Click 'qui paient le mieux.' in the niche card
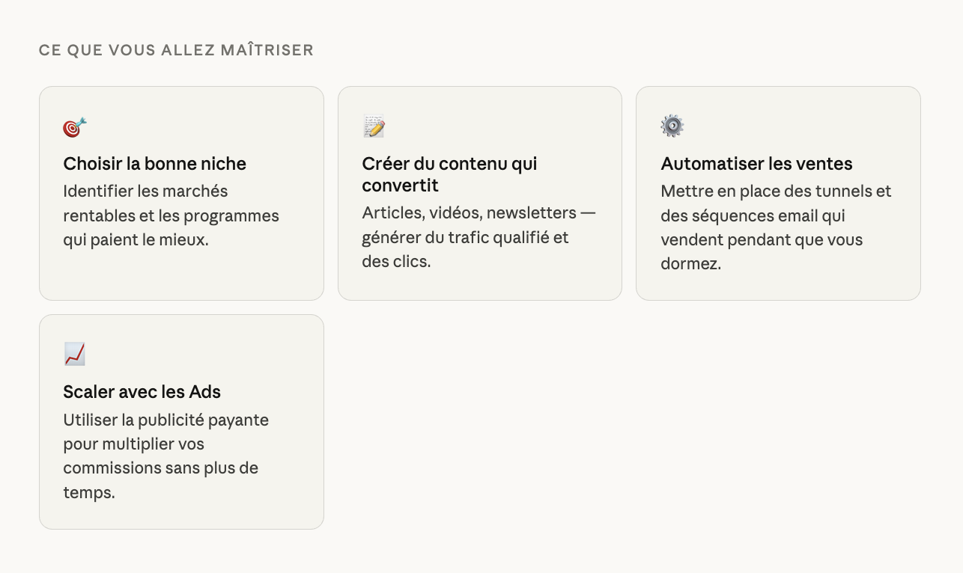The image size is (963, 573). (136, 240)
